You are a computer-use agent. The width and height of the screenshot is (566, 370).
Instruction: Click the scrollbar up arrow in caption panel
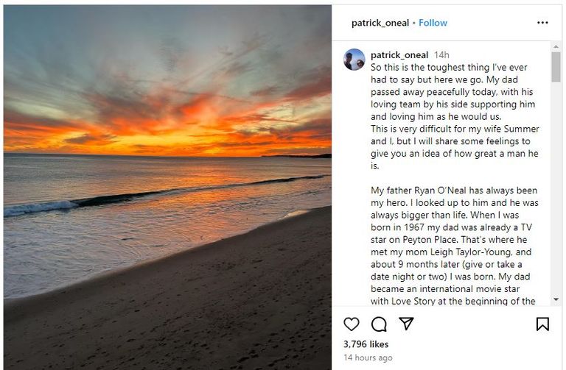(x=556, y=47)
